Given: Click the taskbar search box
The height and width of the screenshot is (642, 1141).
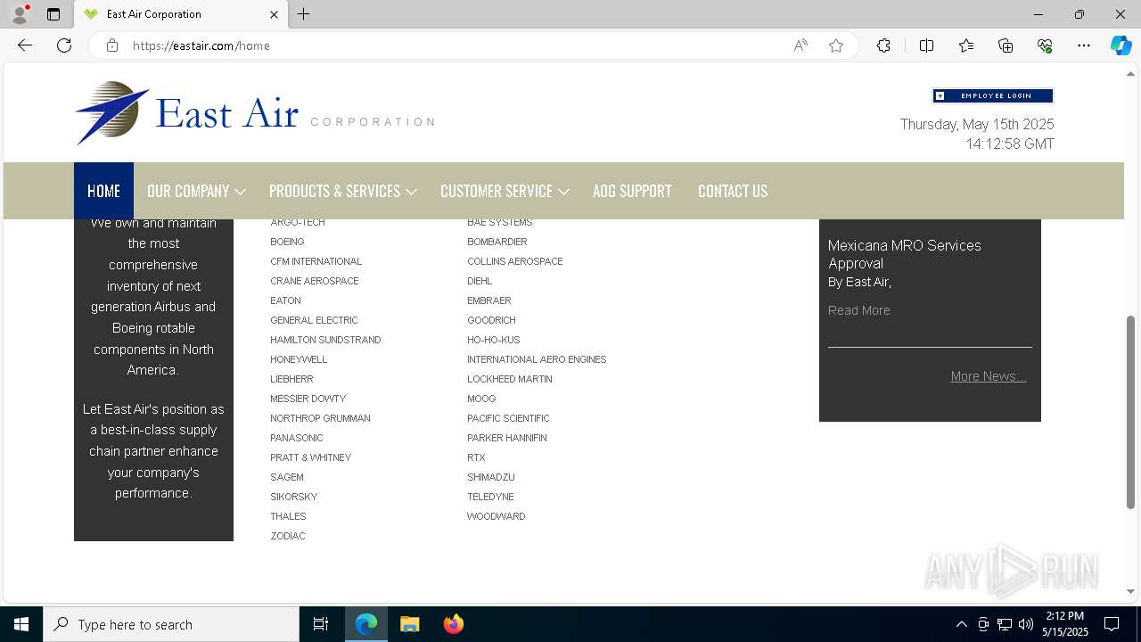Looking at the screenshot, I should [x=171, y=624].
